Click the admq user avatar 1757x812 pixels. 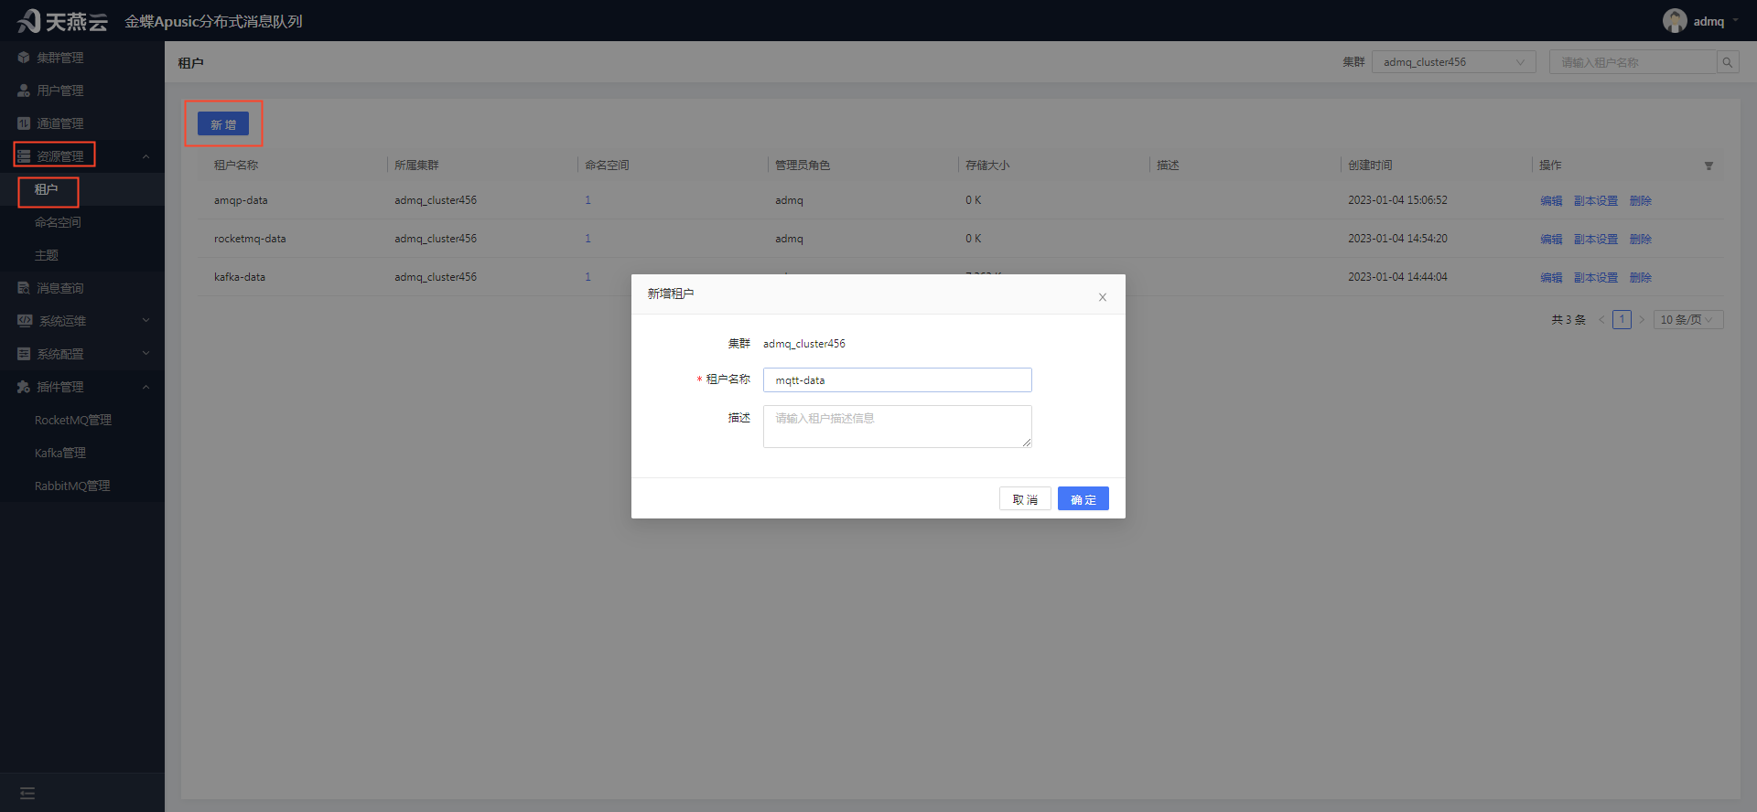(x=1675, y=21)
